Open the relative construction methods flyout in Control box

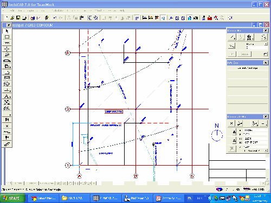point(232,37)
